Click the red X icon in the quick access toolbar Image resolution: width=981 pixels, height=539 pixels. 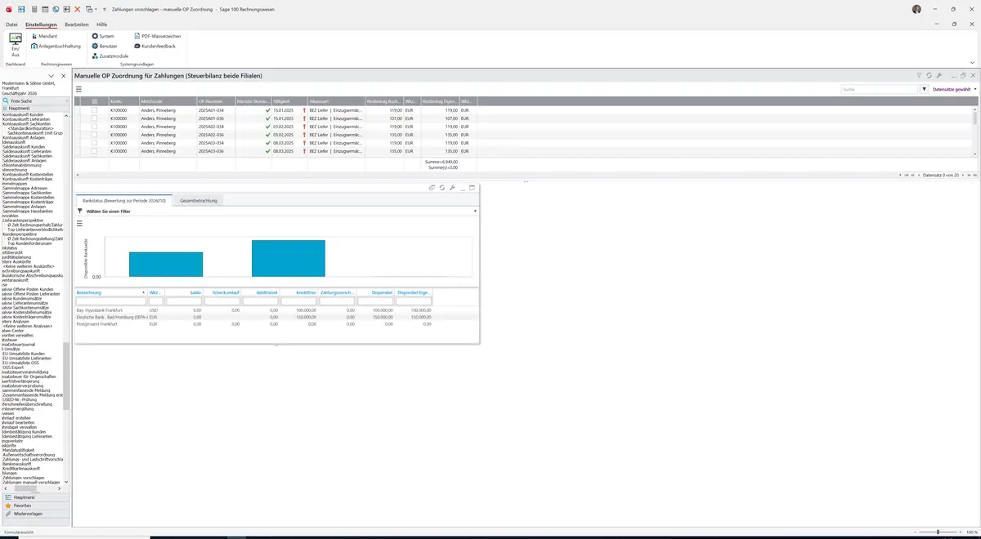pyautogui.click(x=77, y=9)
